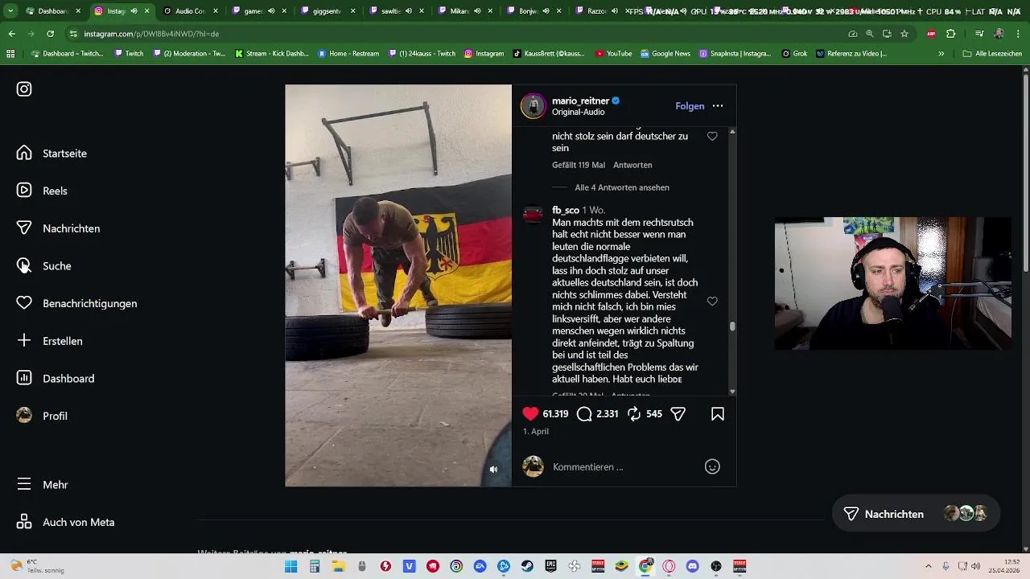Mute the video with the speaker icon
Screen dimensions: 1030x579
pos(493,470)
